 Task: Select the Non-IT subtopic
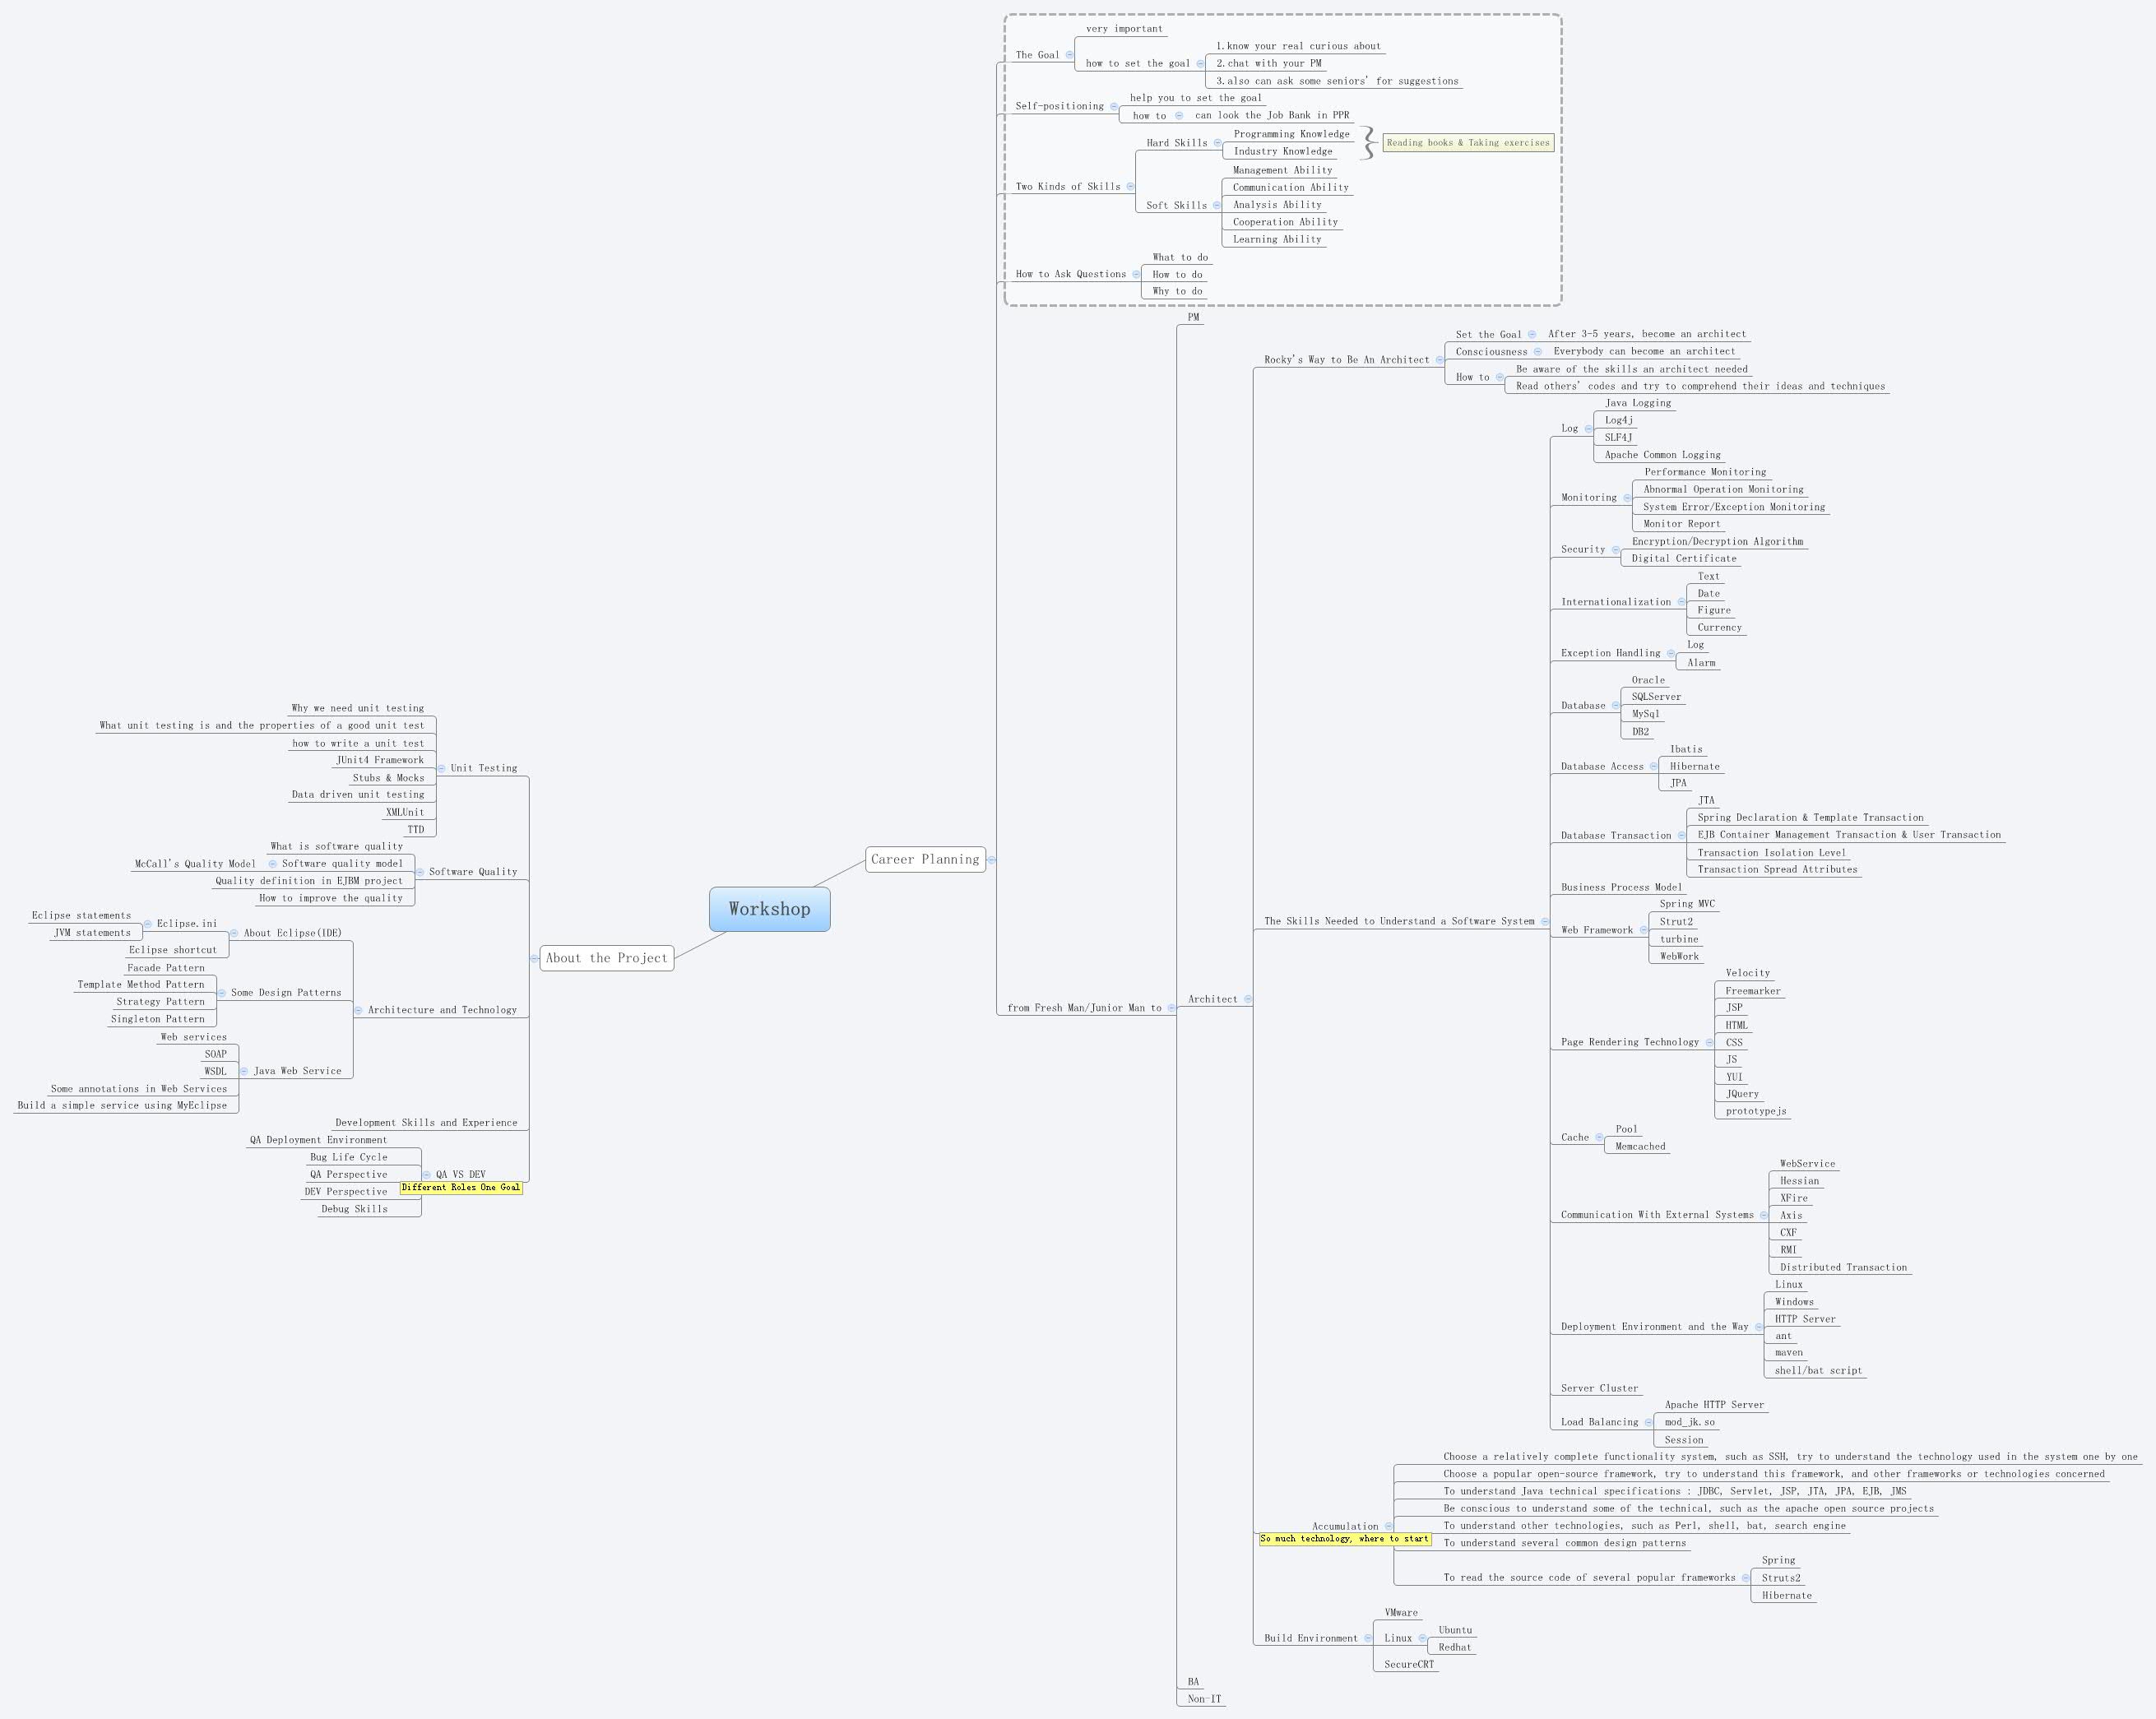coord(1204,1698)
